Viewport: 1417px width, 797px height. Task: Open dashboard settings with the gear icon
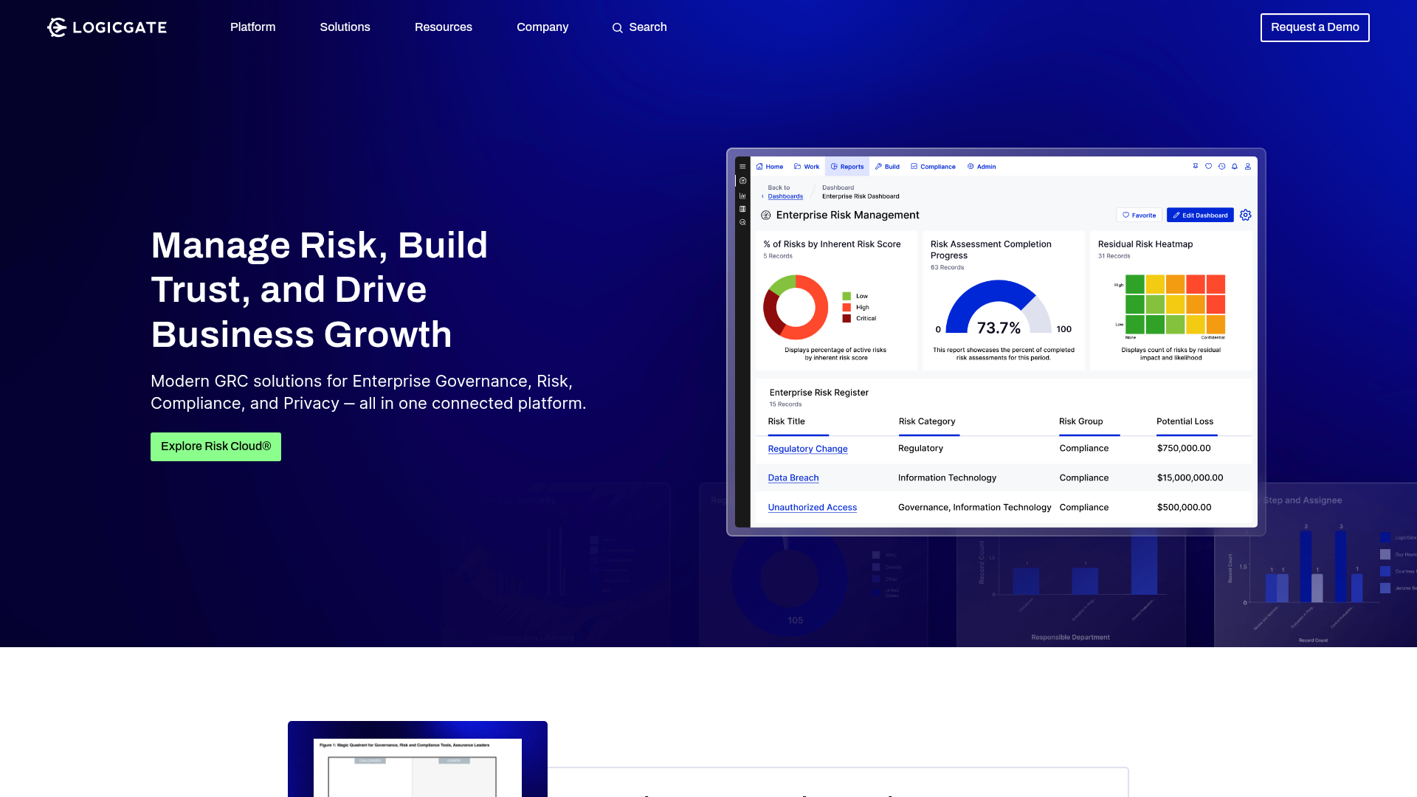click(1245, 215)
